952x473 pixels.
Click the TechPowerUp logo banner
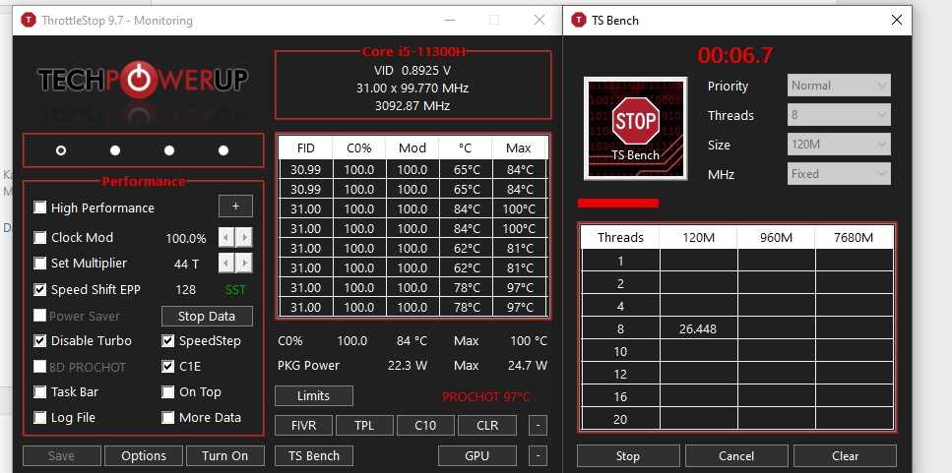143,80
